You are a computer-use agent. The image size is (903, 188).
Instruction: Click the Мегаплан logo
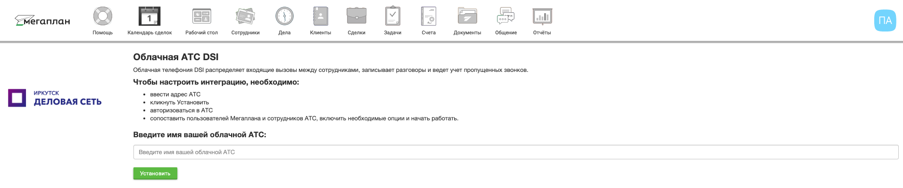(42, 21)
